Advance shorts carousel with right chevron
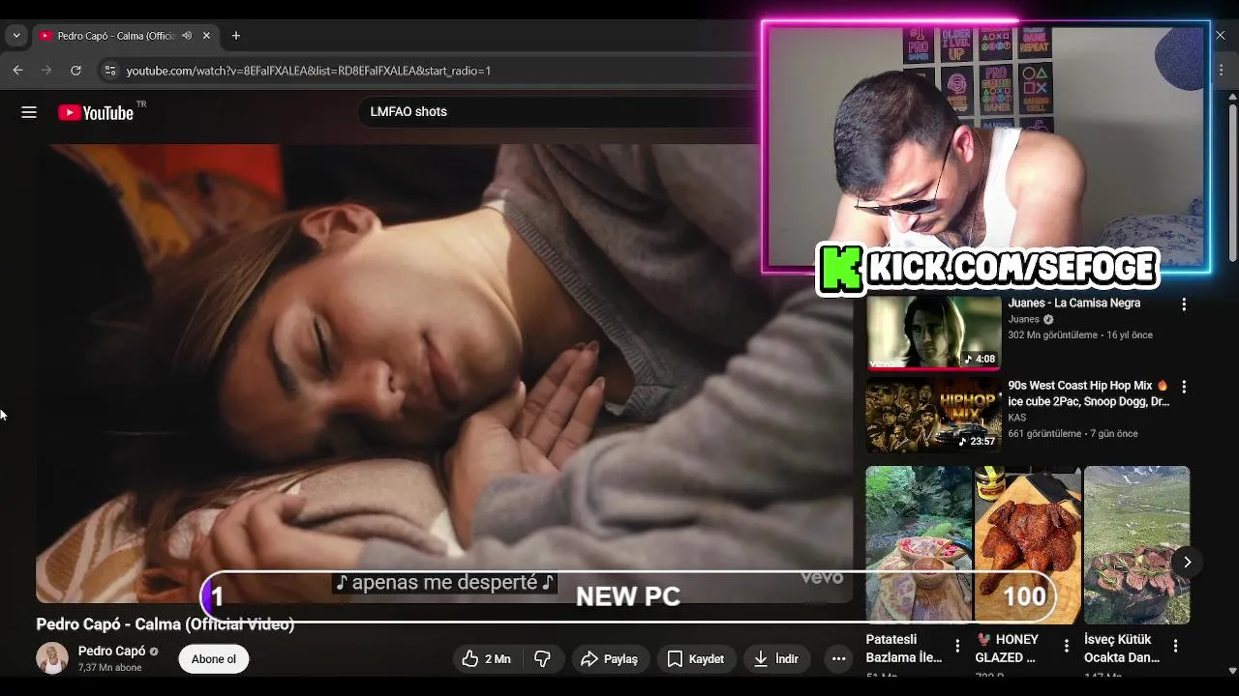 (x=1187, y=562)
